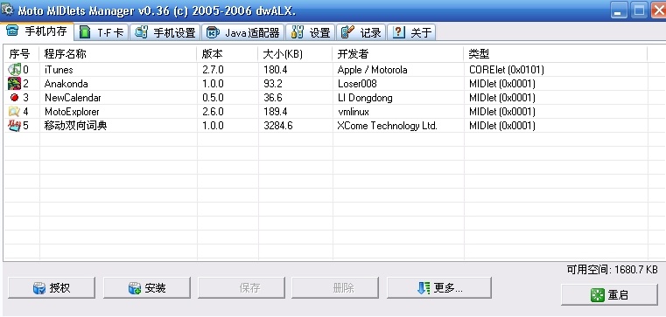Click the 授权 button
666x317 pixels.
[x=52, y=288]
